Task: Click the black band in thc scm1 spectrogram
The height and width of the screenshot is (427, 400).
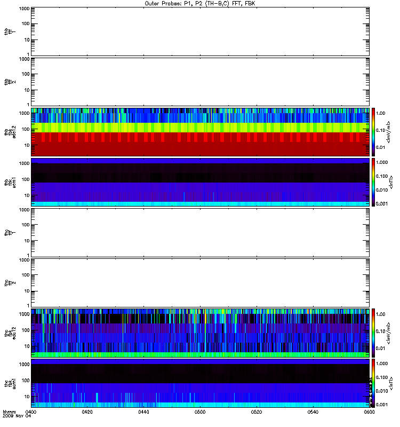Action: (x=200, y=374)
